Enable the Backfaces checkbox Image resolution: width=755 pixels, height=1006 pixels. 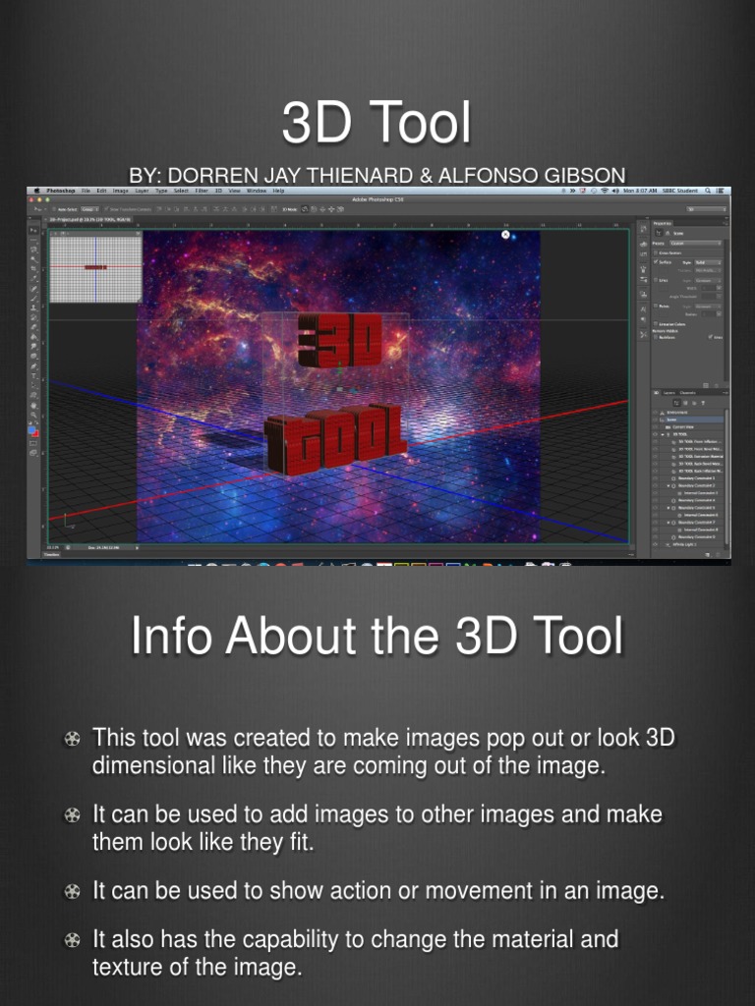coord(656,338)
